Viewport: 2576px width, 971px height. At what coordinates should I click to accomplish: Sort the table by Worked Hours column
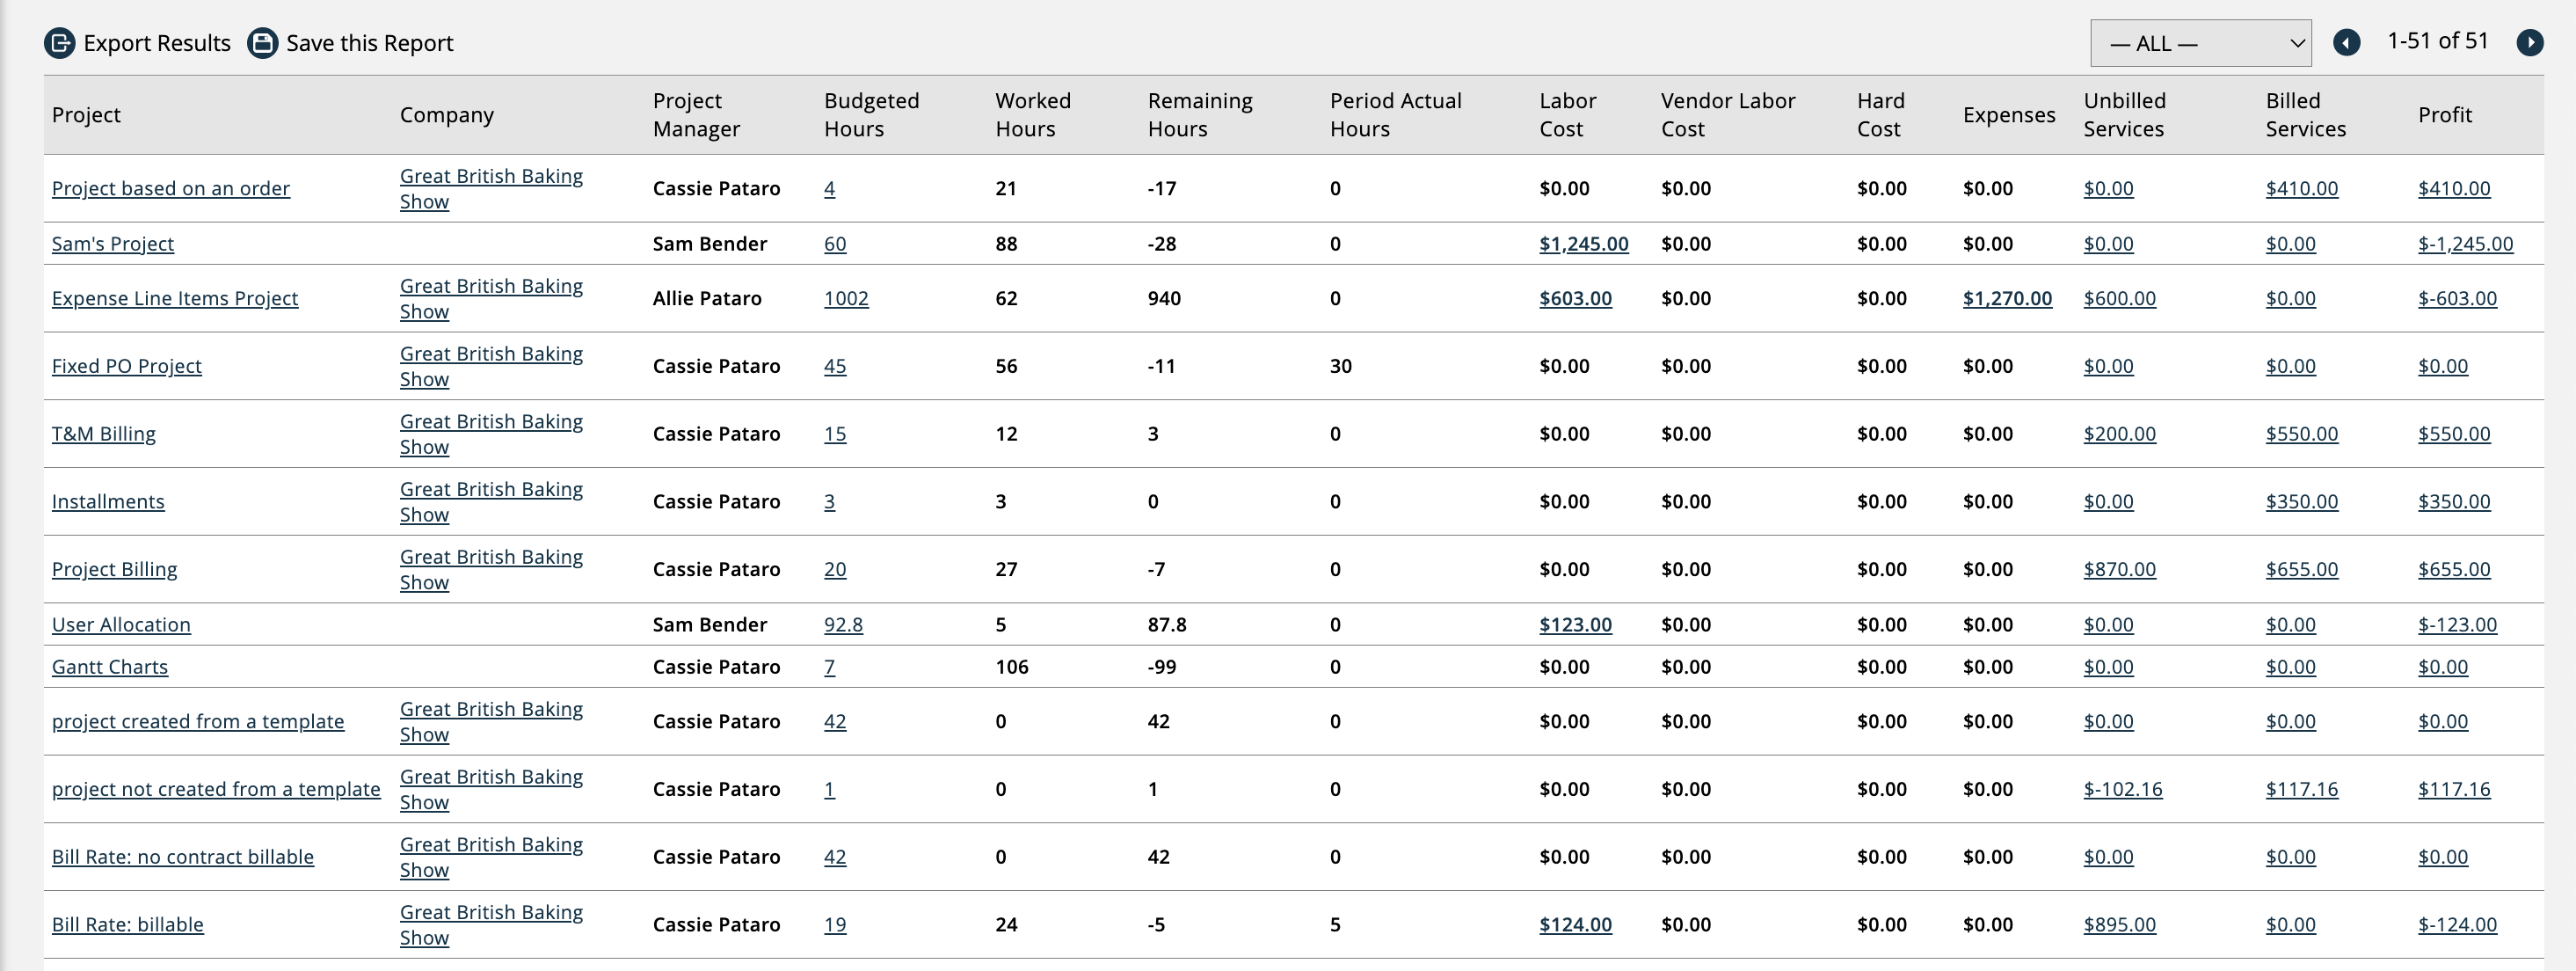click(x=1033, y=114)
